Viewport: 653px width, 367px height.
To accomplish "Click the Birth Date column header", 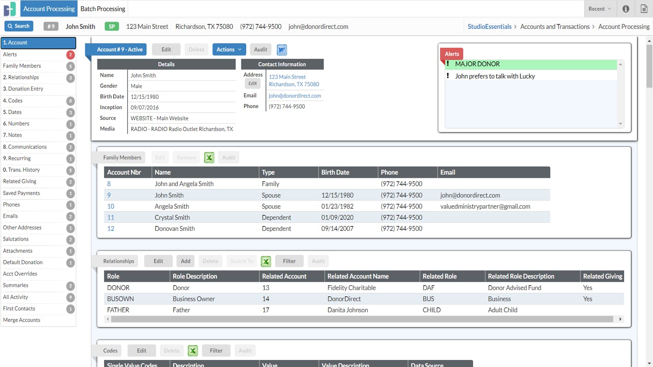I will click(x=348, y=172).
